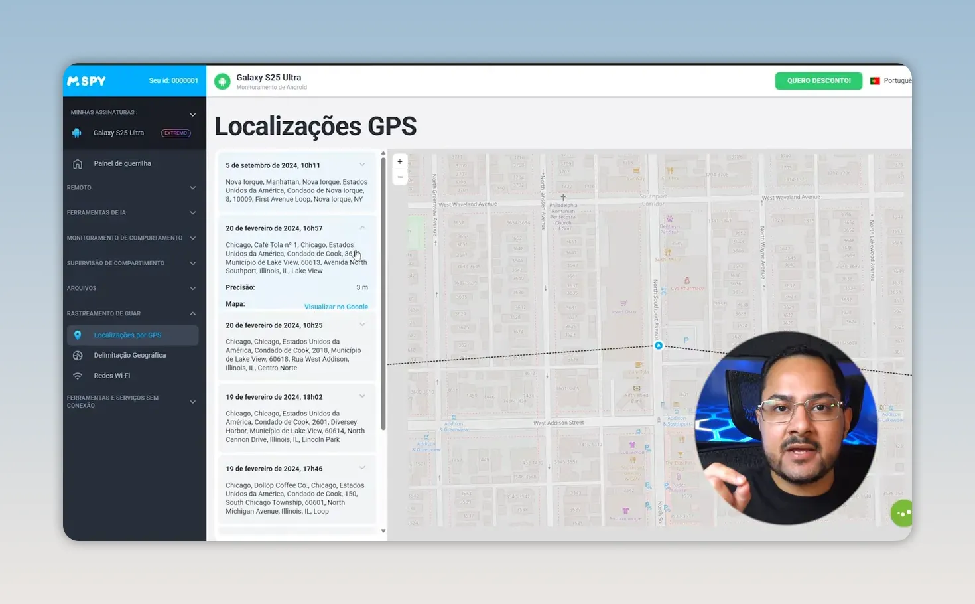The image size is (975, 604).
Task: Select the Café Tola nº 1 address text
Action: [x=296, y=258]
